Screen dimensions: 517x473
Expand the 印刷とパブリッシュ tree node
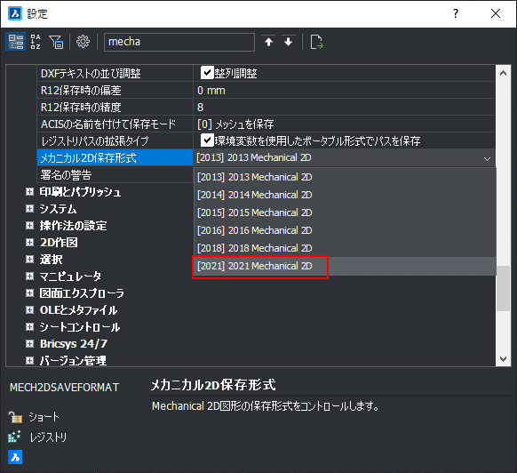[x=29, y=192]
